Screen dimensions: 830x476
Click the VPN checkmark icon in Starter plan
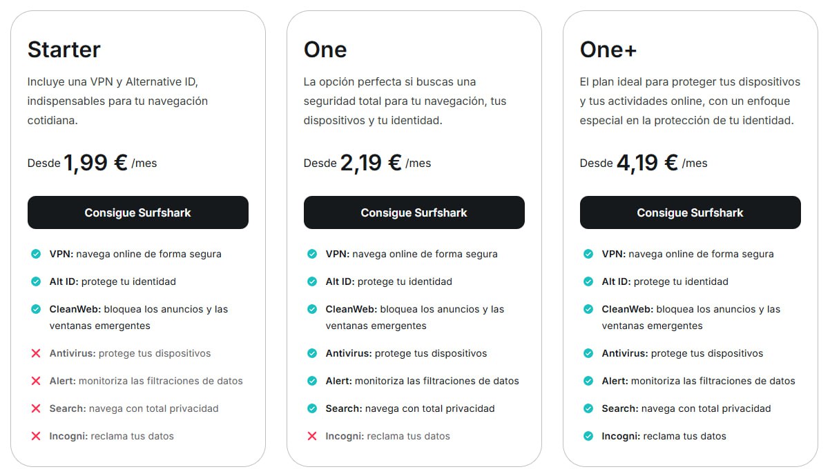(36, 254)
